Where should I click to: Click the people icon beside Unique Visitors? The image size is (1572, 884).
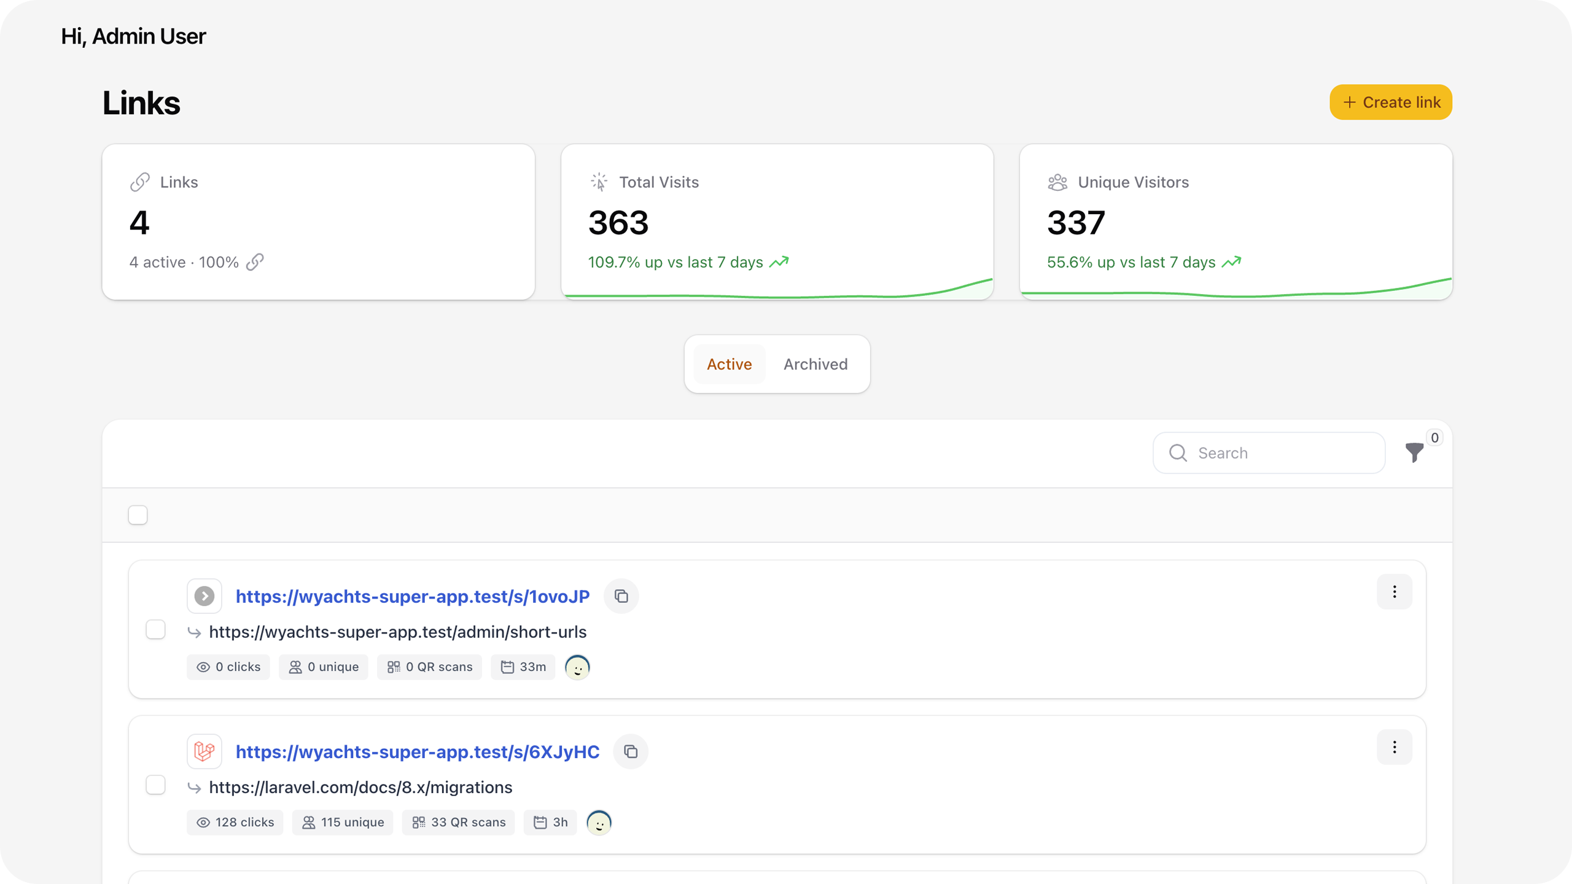pos(1057,182)
